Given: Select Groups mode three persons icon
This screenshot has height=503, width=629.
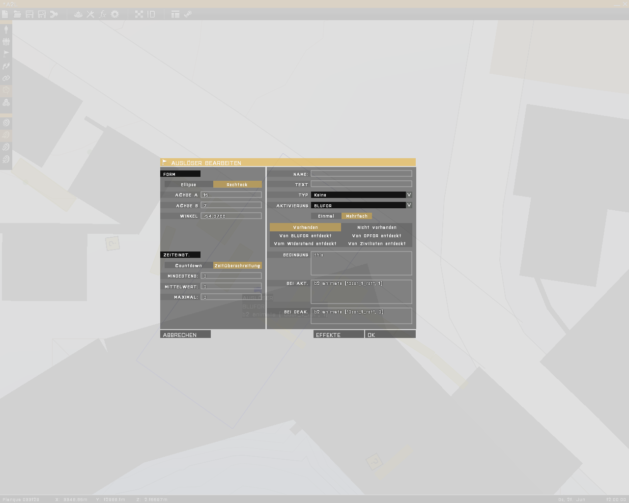Looking at the screenshot, I should (6, 42).
